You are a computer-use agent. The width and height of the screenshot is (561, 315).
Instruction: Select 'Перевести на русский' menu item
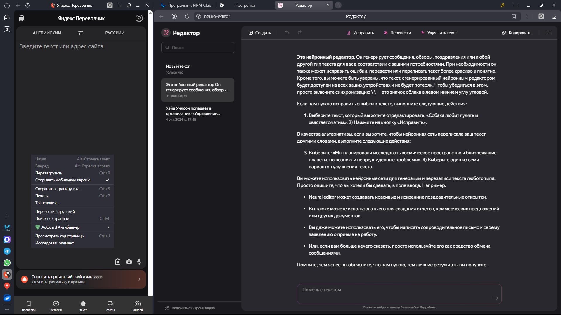pos(55,211)
